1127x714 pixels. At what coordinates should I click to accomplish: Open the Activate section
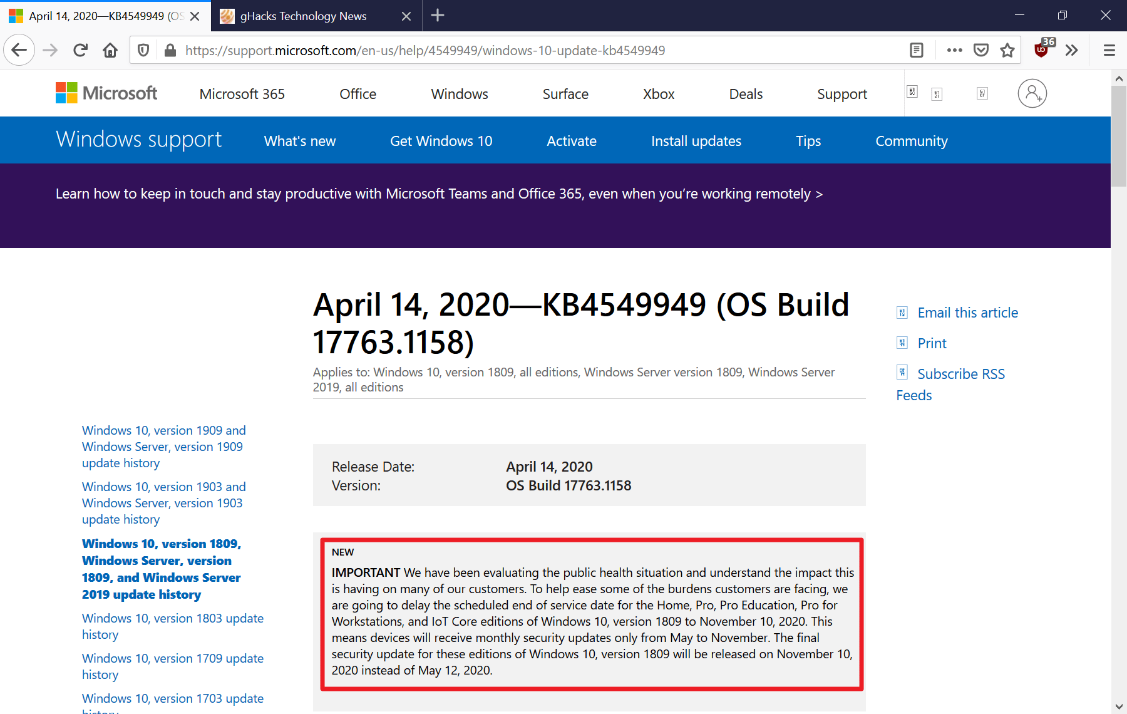pyautogui.click(x=572, y=141)
